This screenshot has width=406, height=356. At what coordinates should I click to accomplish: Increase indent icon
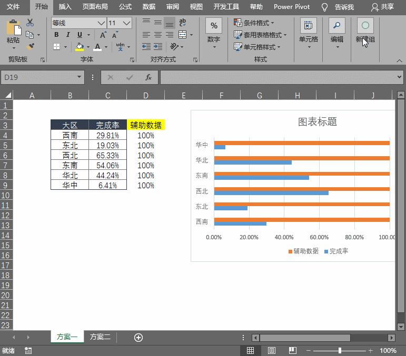tap(157, 46)
